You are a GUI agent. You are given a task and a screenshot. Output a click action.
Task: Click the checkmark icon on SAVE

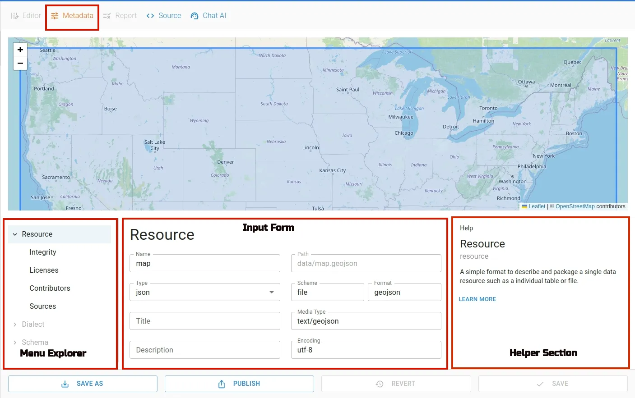click(540, 384)
